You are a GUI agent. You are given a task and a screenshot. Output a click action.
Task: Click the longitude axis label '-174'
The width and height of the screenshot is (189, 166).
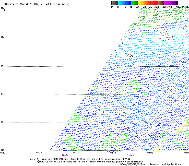[76, 153]
